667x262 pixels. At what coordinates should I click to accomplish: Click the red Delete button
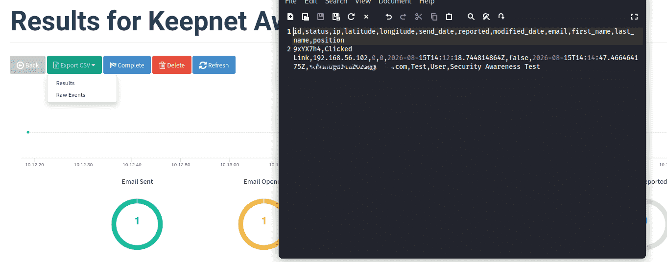point(172,65)
